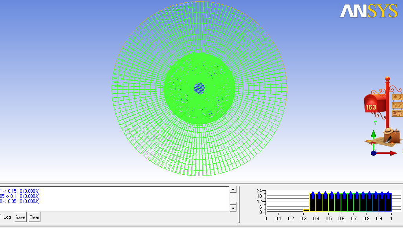Click the ANSYS logo
403x228 pixels.
click(x=368, y=11)
